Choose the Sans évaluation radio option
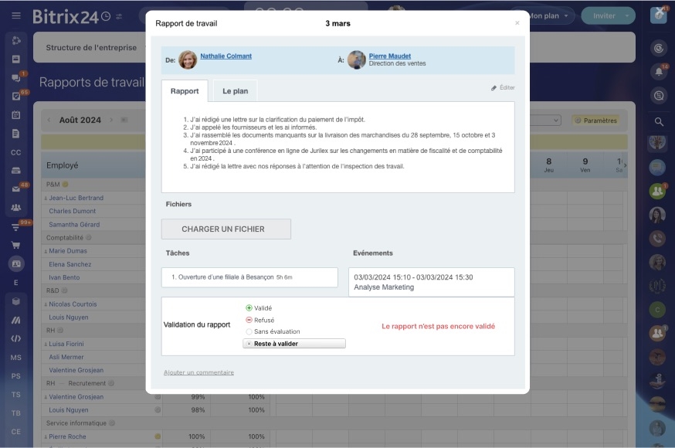 click(249, 331)
